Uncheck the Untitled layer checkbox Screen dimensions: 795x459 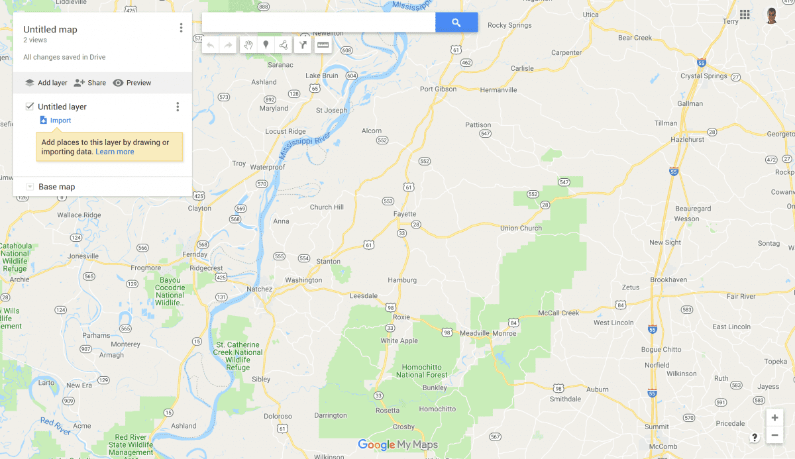point(30,106)
